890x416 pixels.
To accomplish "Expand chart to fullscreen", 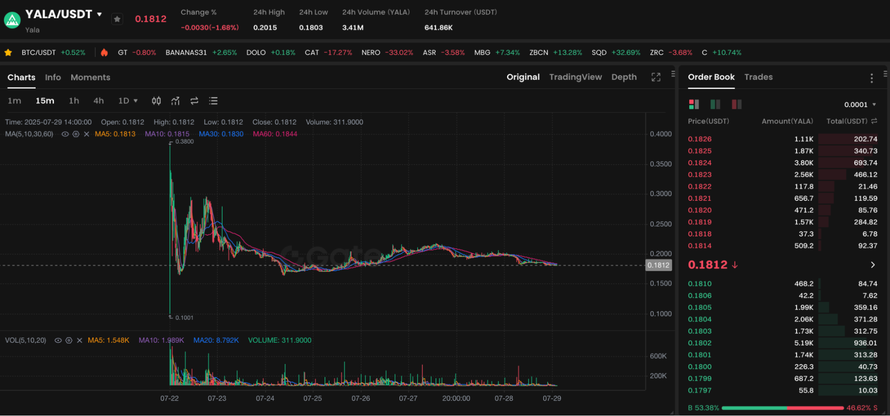I will (656, 77).
